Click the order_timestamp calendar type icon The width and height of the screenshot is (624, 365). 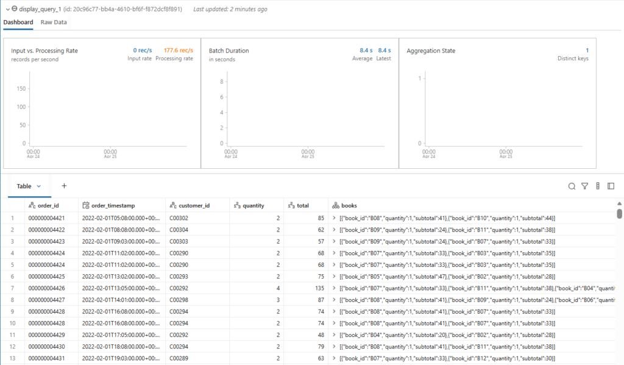(x=86, y=206)
